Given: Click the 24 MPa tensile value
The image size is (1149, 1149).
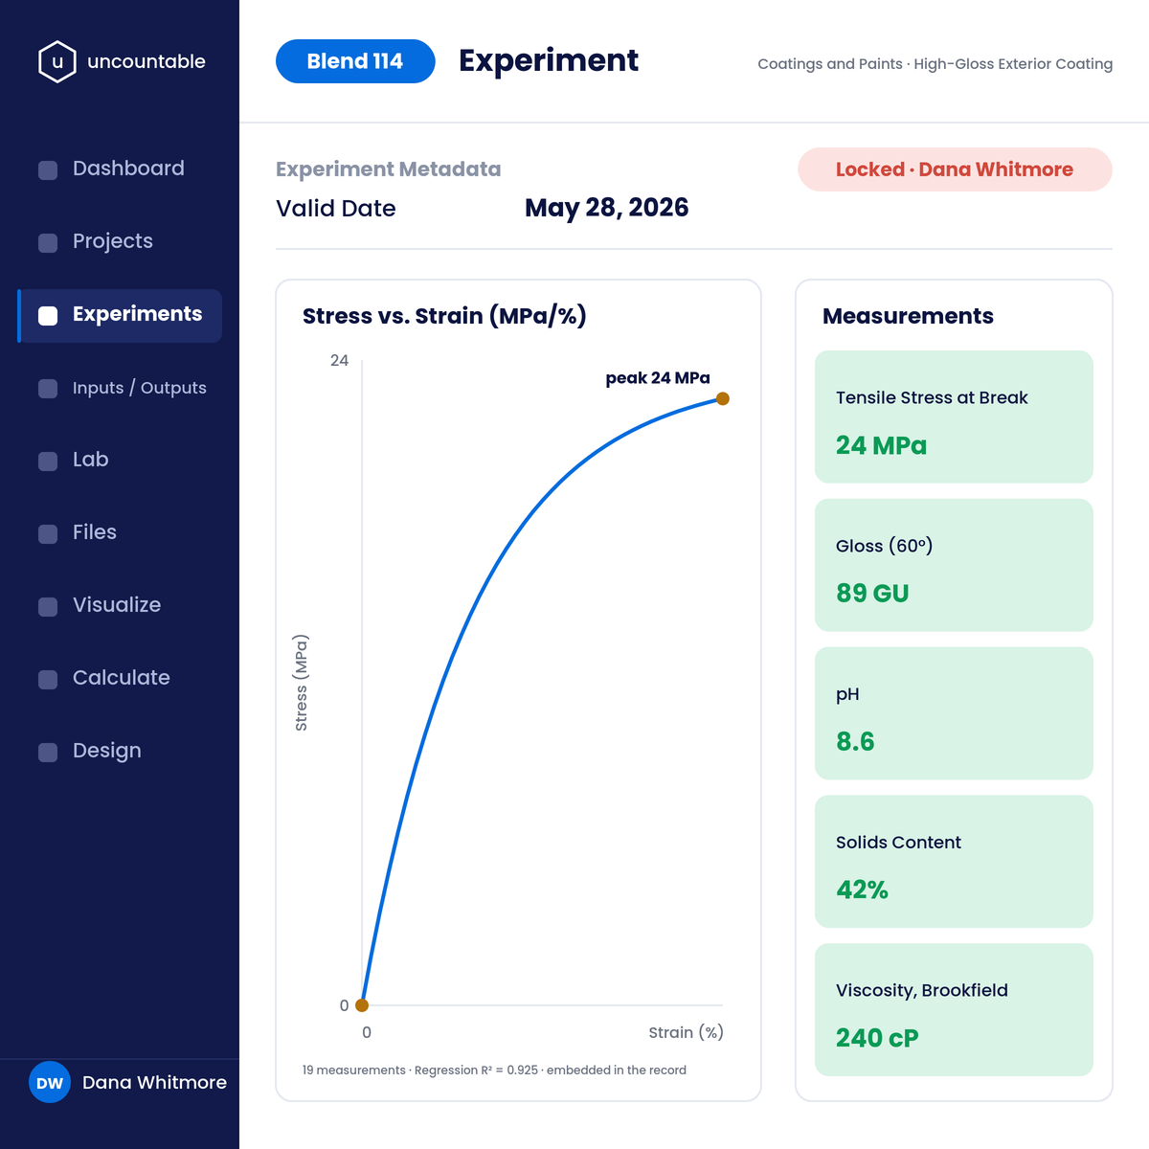Looking at the screenshot, I should [881, 445].
